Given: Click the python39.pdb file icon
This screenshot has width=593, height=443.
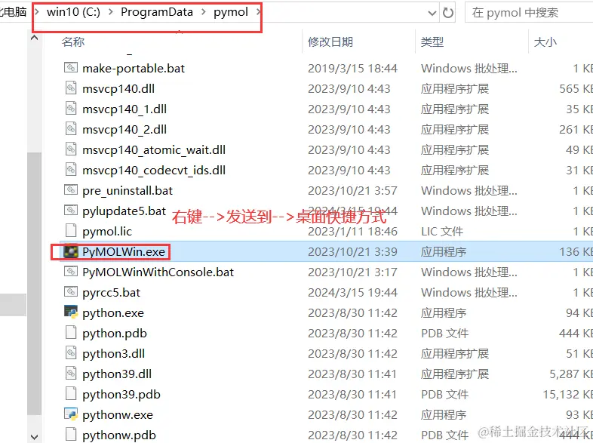Looking at the screenshot, I should [71, 394].
